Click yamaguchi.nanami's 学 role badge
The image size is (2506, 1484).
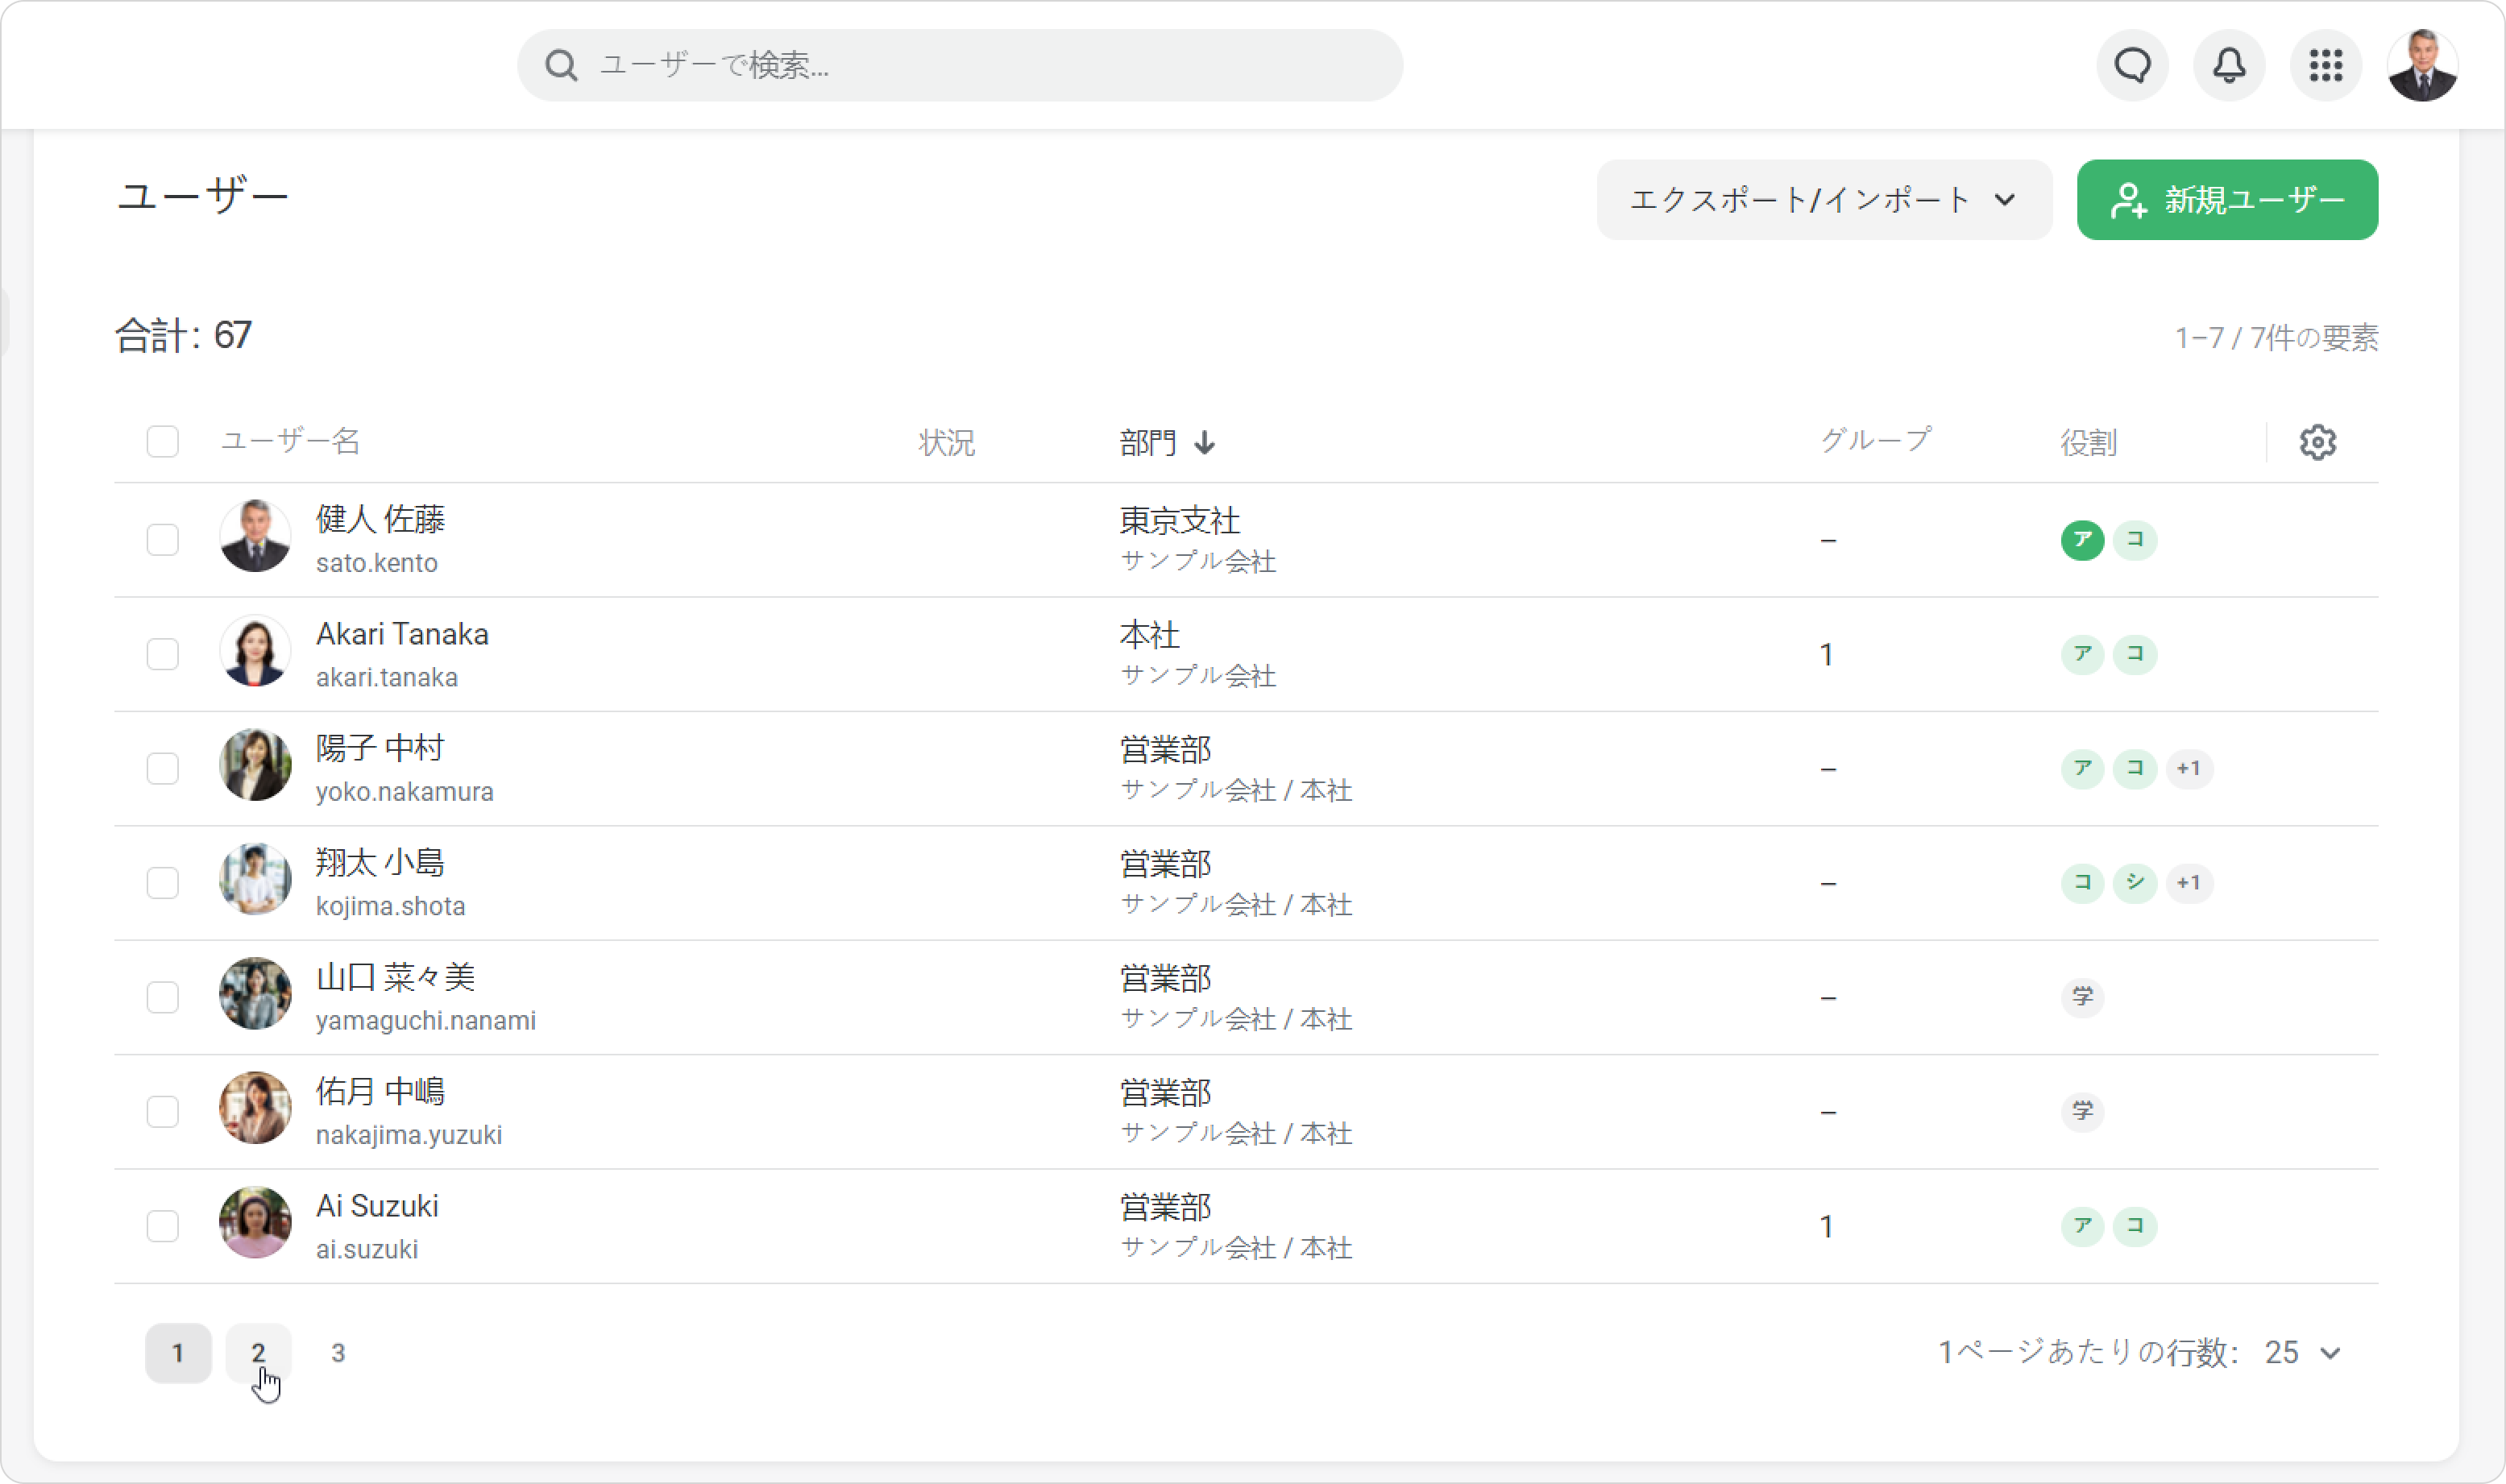[x=2082, y=997]
